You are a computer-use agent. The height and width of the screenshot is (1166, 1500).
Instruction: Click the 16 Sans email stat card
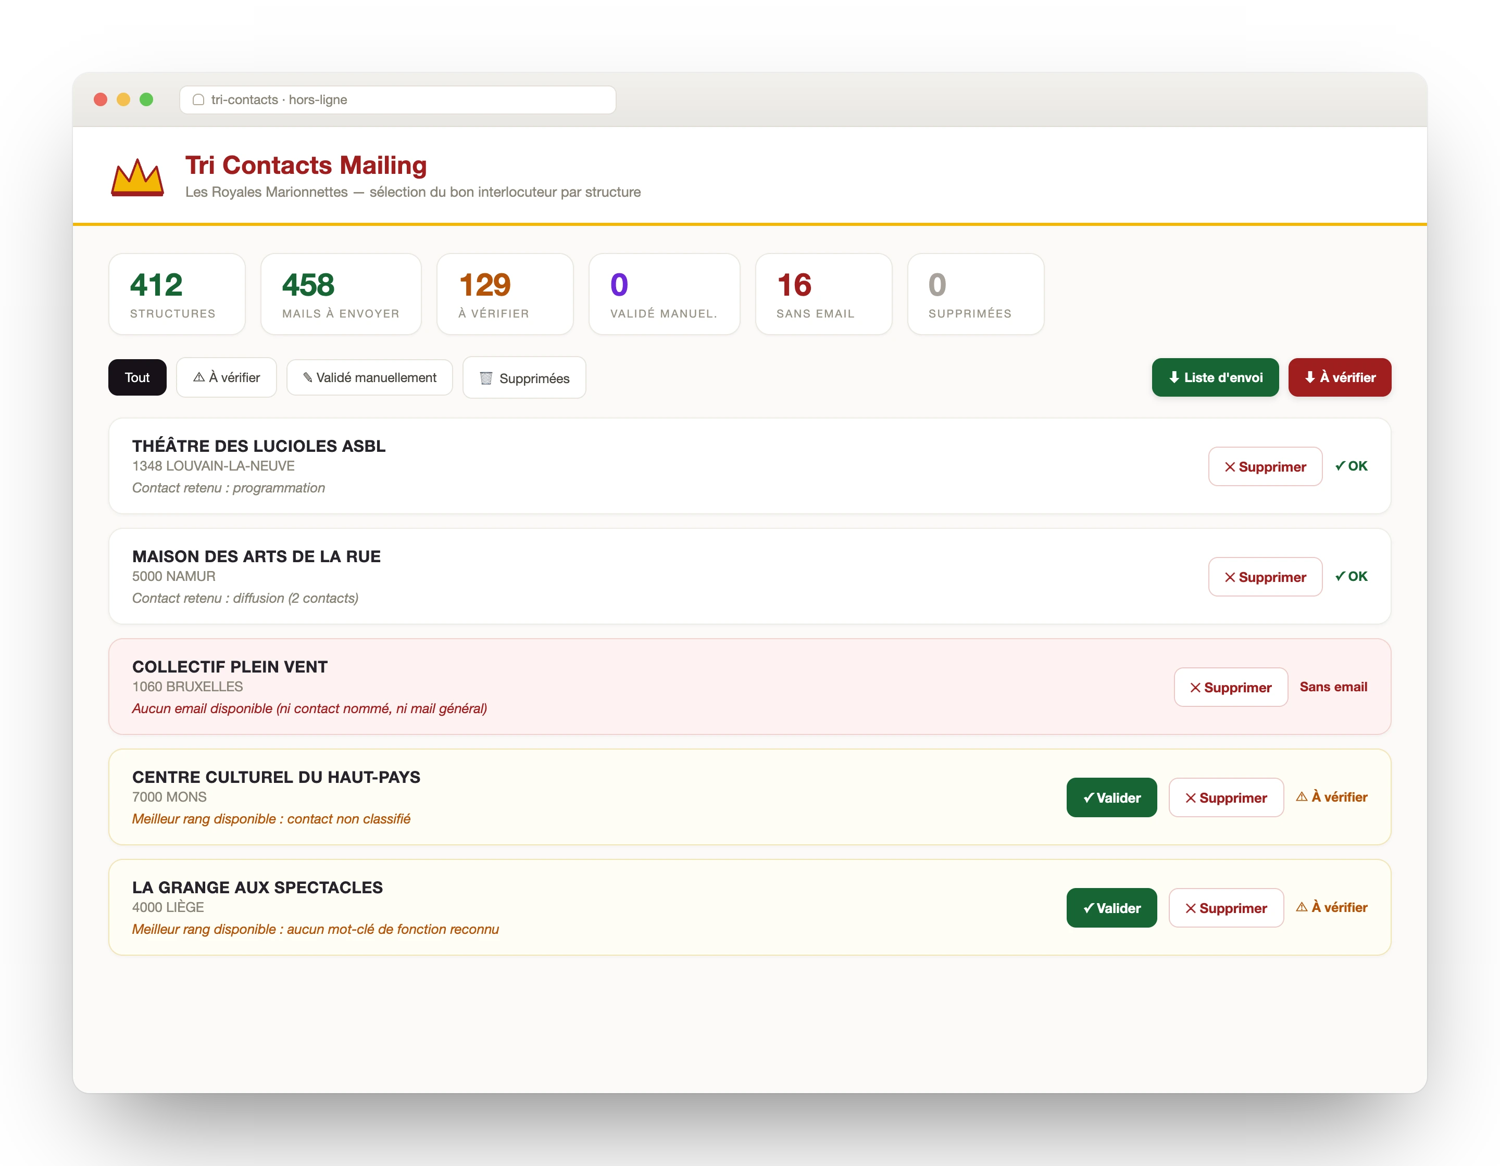point(824,295)
